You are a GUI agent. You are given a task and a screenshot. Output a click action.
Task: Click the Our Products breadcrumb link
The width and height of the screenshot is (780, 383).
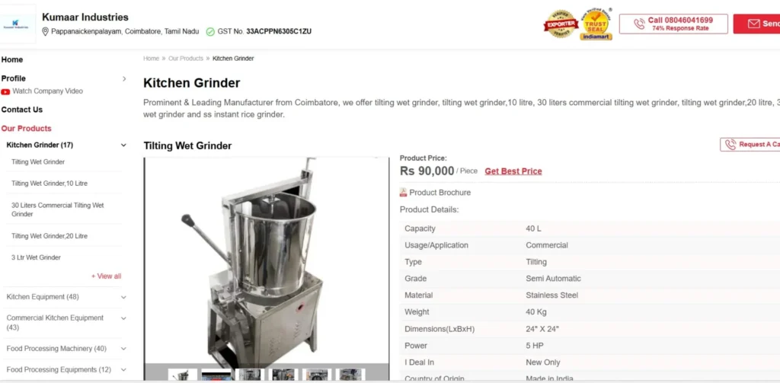[x=186, y=59]
